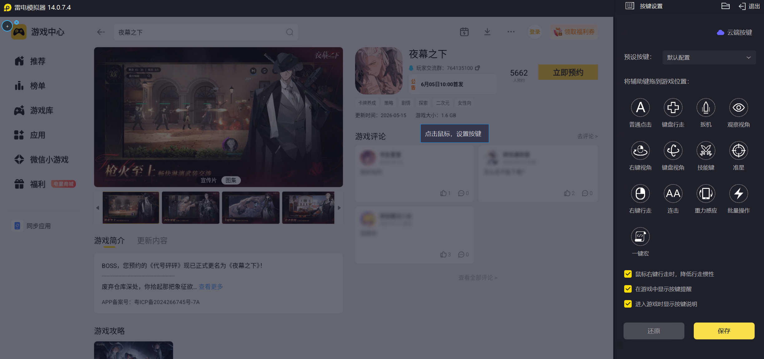Select the 连击 AA icon

click(673, 194)
